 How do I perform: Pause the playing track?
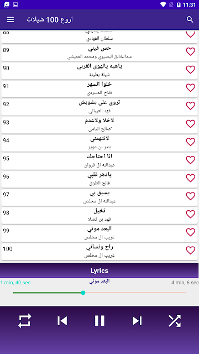click(99, 321)
